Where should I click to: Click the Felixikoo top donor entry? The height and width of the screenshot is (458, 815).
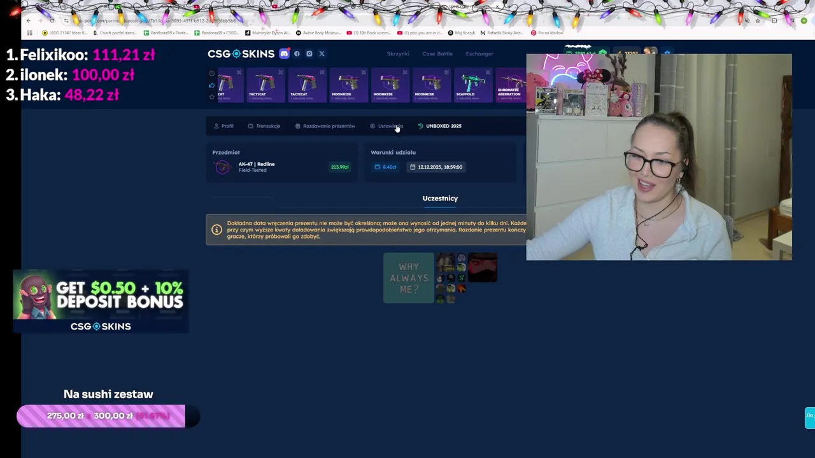80,55
